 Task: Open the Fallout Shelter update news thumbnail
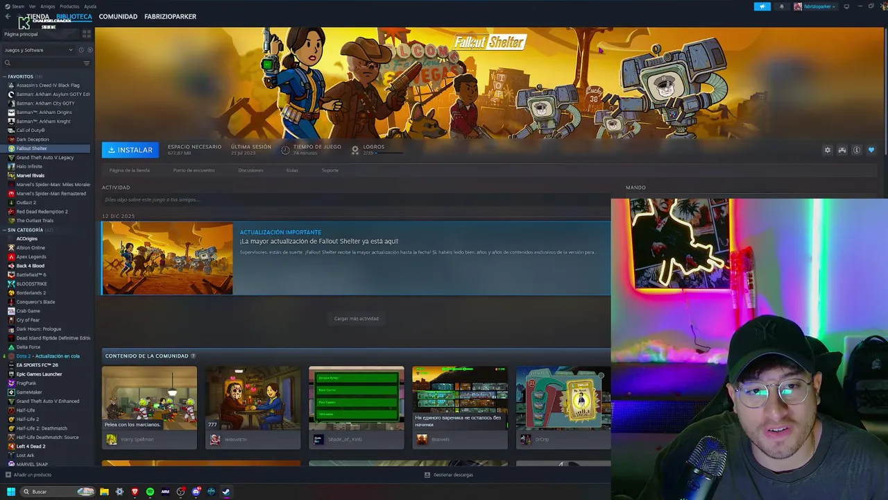click(x=167, y=258)
